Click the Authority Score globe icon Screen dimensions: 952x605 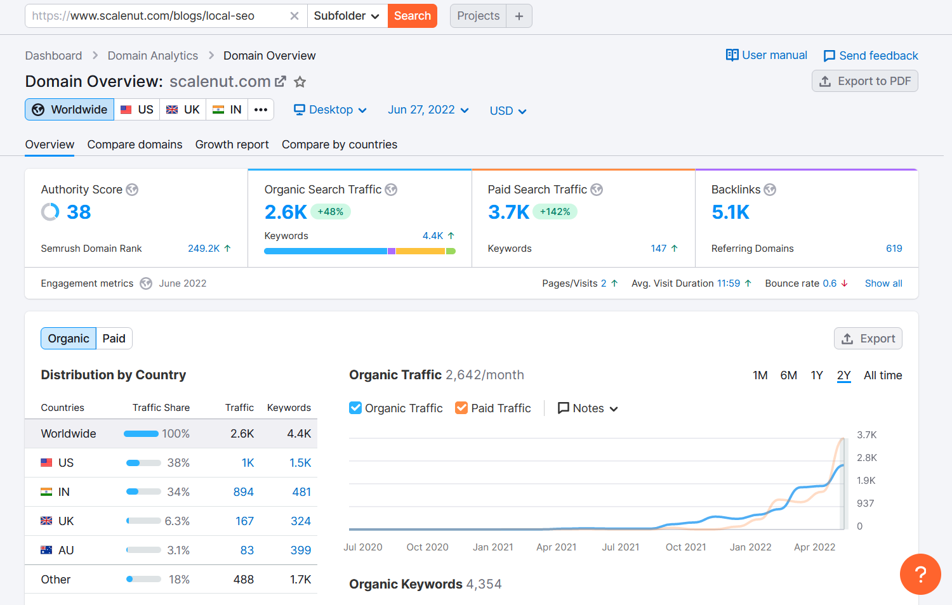(x=132, y=190)
